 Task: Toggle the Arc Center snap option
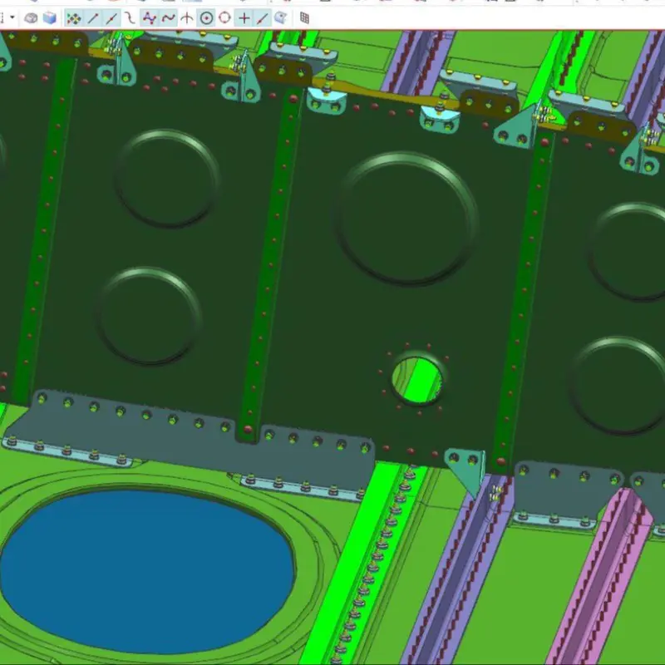point(206,18)
